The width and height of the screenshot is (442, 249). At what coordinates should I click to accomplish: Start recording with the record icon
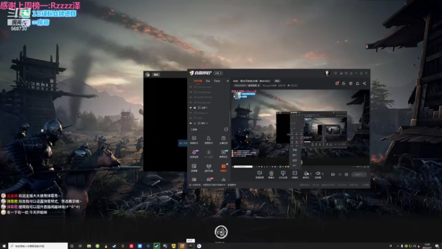click(x=333, y=174)
